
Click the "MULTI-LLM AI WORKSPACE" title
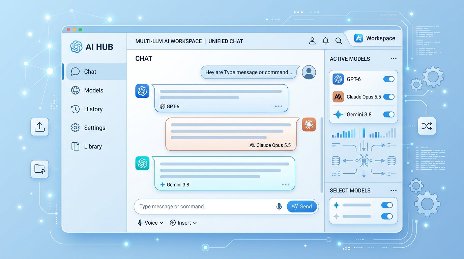(x=169, y=41)
